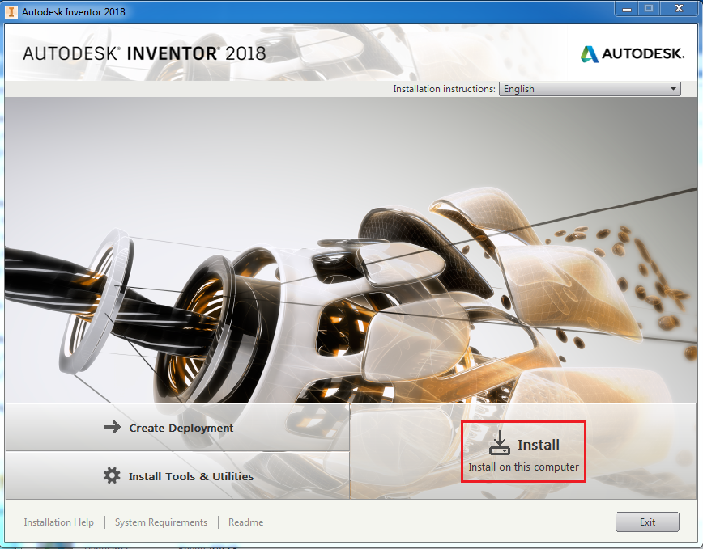Click the Create Deployment button label
The width and height of the screenshot is (703, 549).
point(181,429)
